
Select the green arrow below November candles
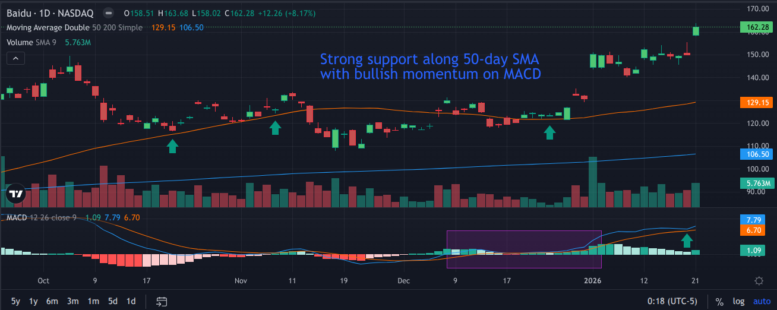point(275,128)
